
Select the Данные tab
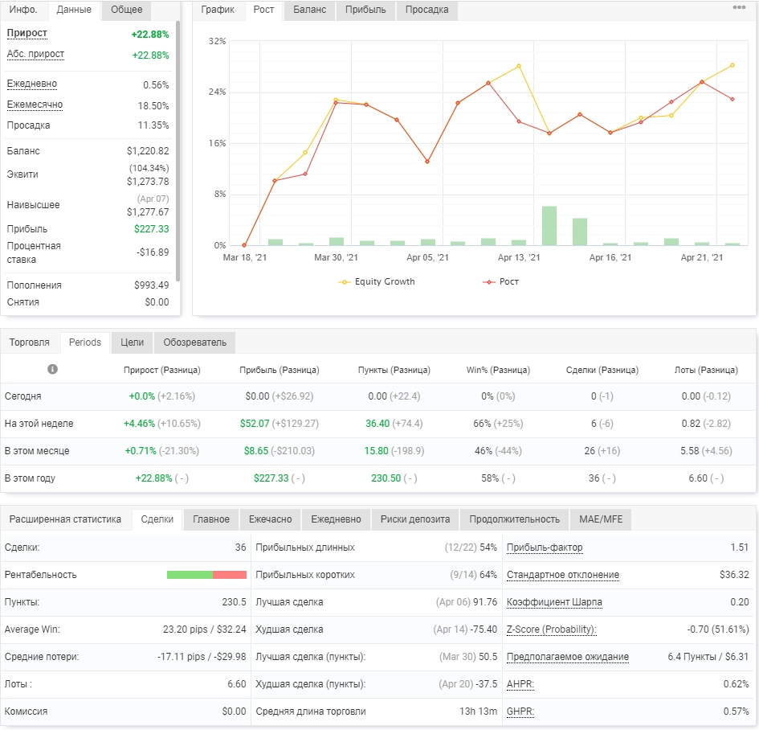pyautogui.click(x=74, y=10)
